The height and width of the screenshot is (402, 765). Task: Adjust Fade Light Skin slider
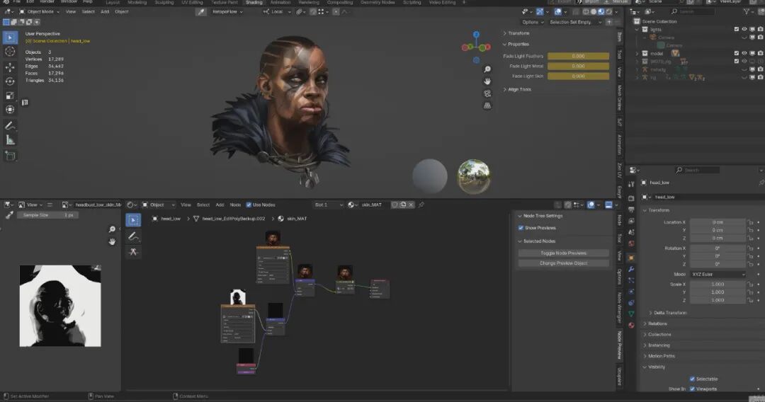point(578,76)
